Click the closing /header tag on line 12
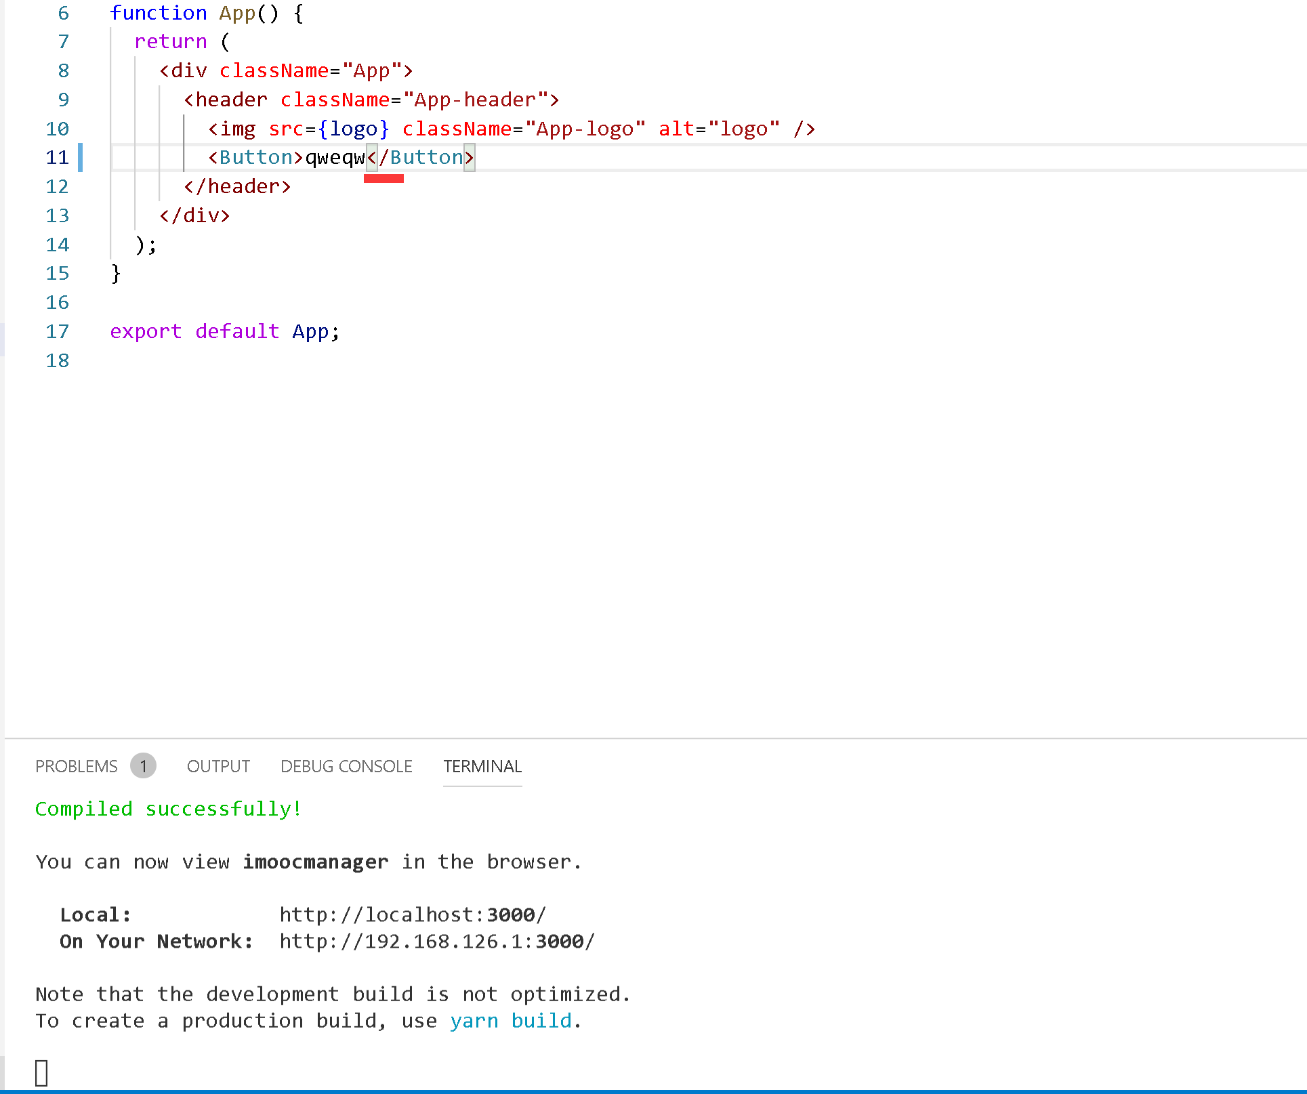1307x1094 pixels. (x=237, y=187)
